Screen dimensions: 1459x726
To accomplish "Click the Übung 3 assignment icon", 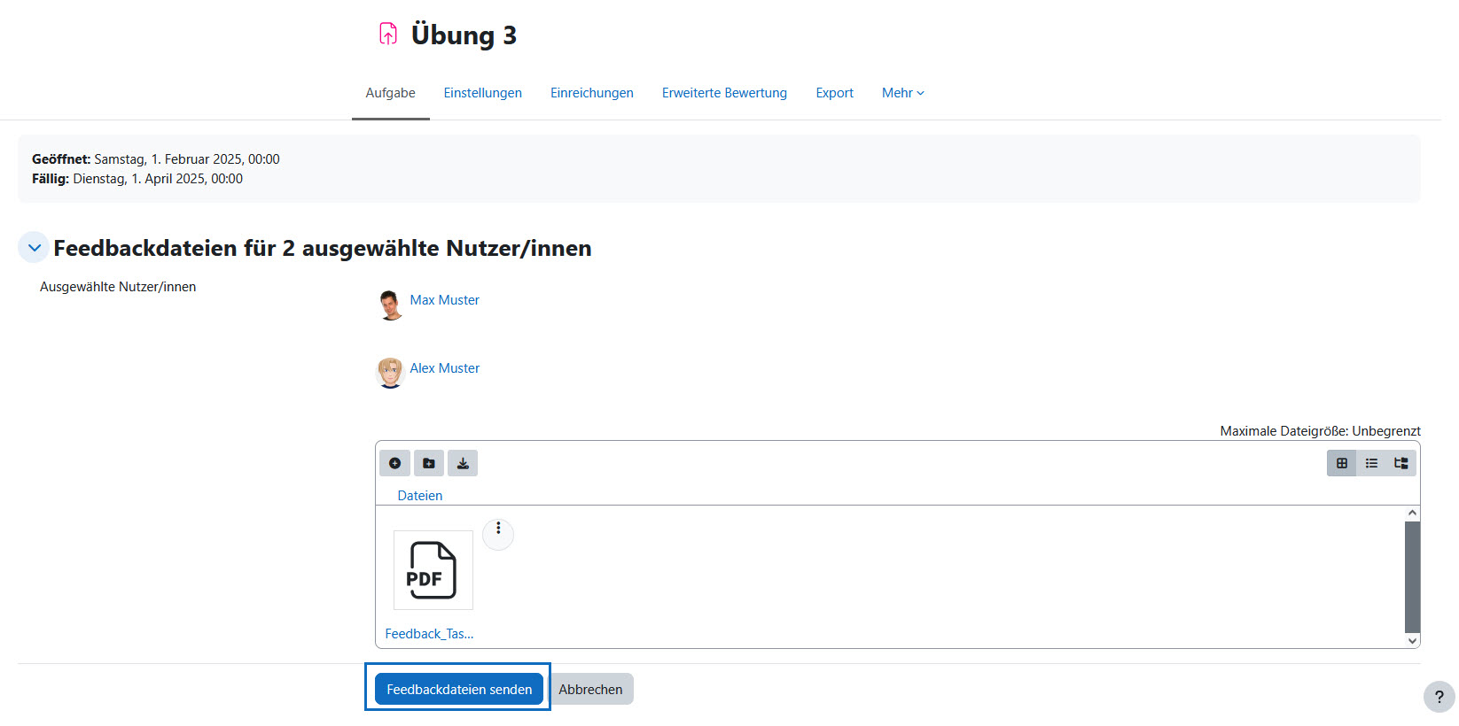I will (x=388, y=34).
